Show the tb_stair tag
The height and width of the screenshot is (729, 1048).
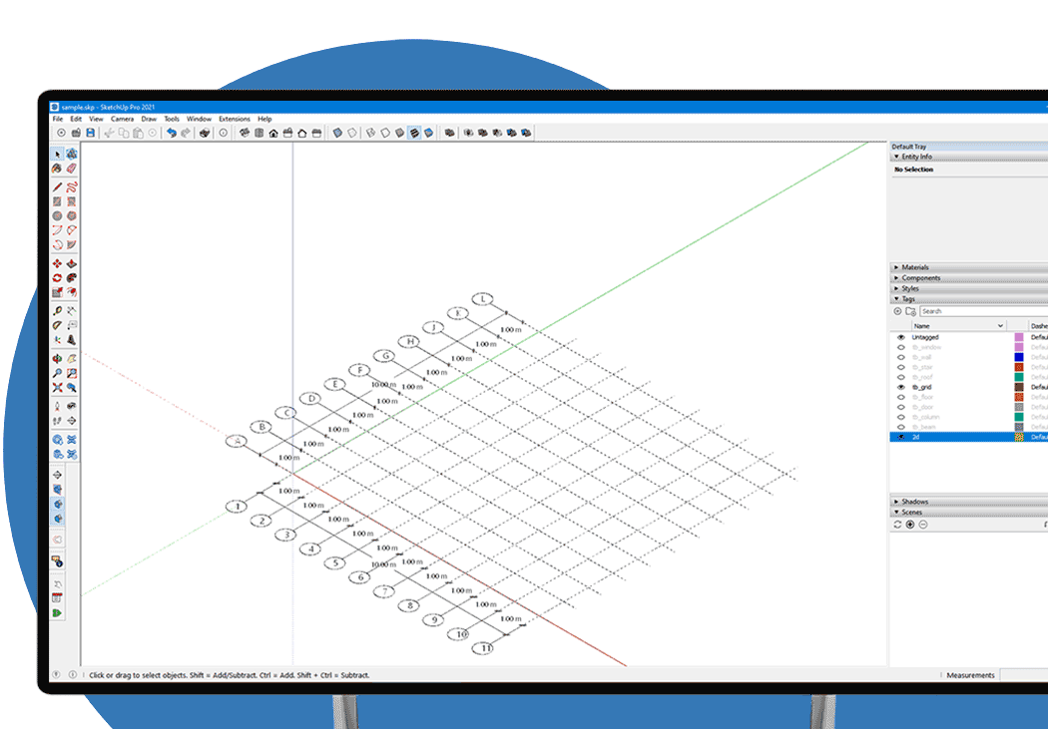[x=900, y=367]
